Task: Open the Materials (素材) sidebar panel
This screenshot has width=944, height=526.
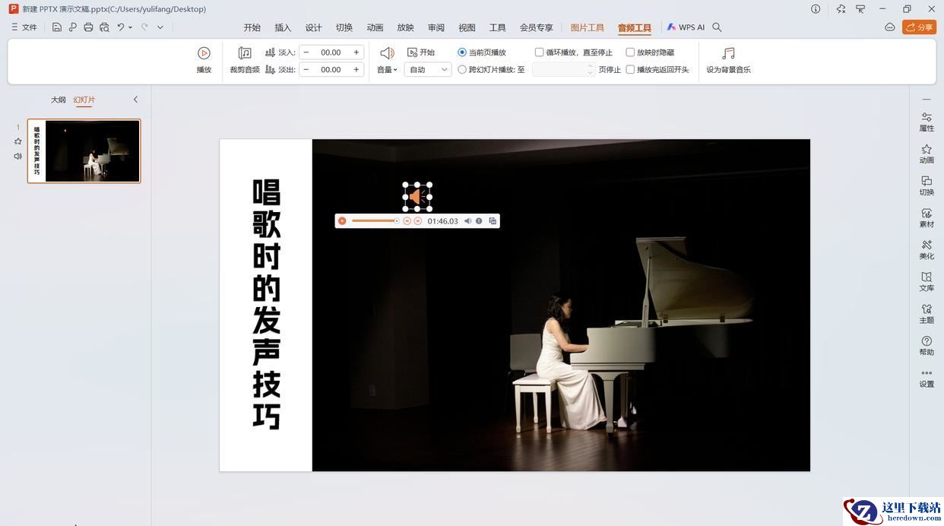Action: pos(927,217)
